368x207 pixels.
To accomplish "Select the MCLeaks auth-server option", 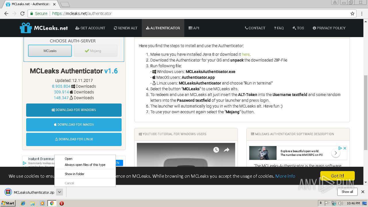I will tap(50, 51).
